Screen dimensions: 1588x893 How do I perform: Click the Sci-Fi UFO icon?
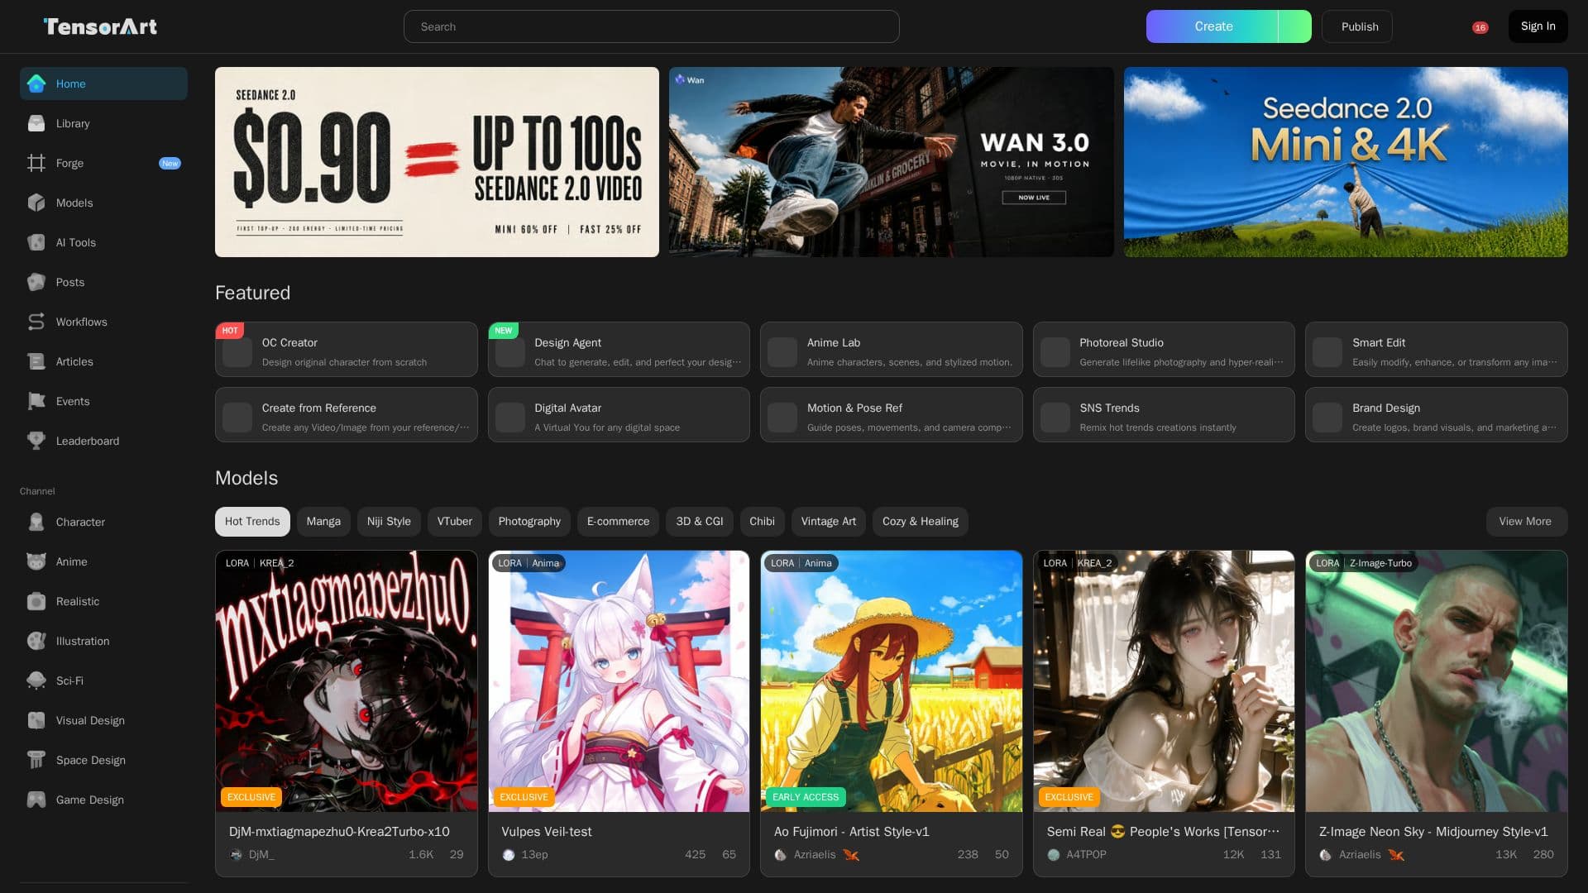36,680
